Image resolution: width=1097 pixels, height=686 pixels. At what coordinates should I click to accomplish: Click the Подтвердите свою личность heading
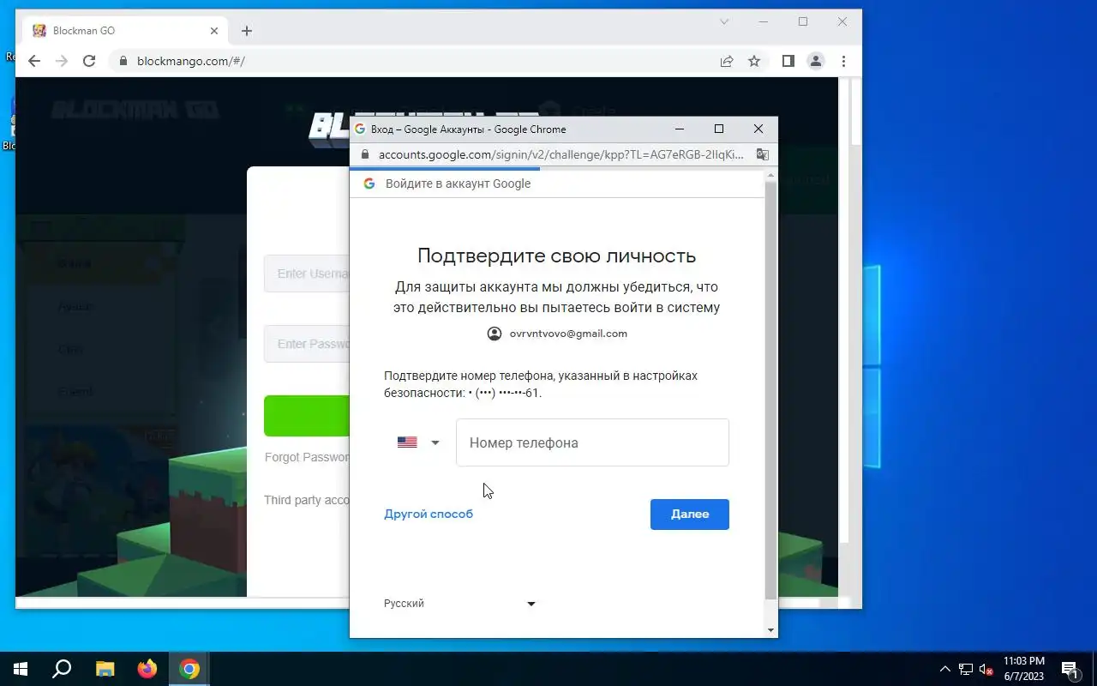point(556,256)
